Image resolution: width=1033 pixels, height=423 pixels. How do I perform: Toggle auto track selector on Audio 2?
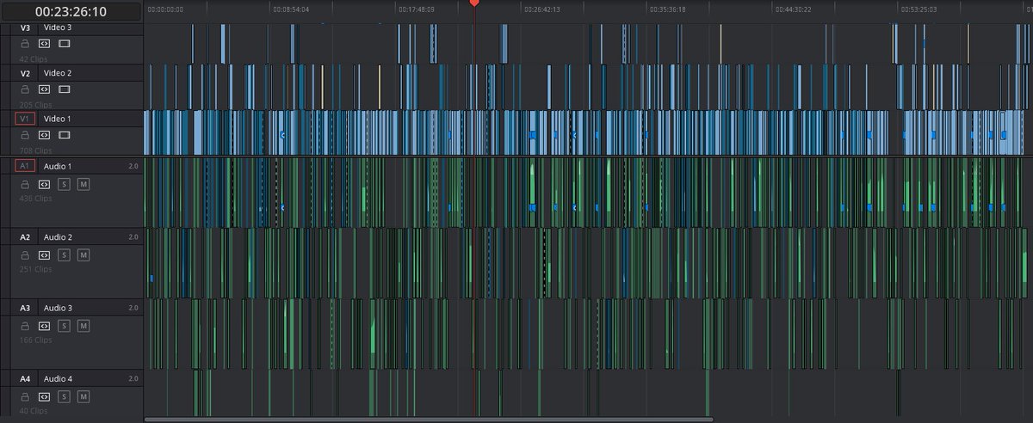pyautogui.click(x=45, y=255)
